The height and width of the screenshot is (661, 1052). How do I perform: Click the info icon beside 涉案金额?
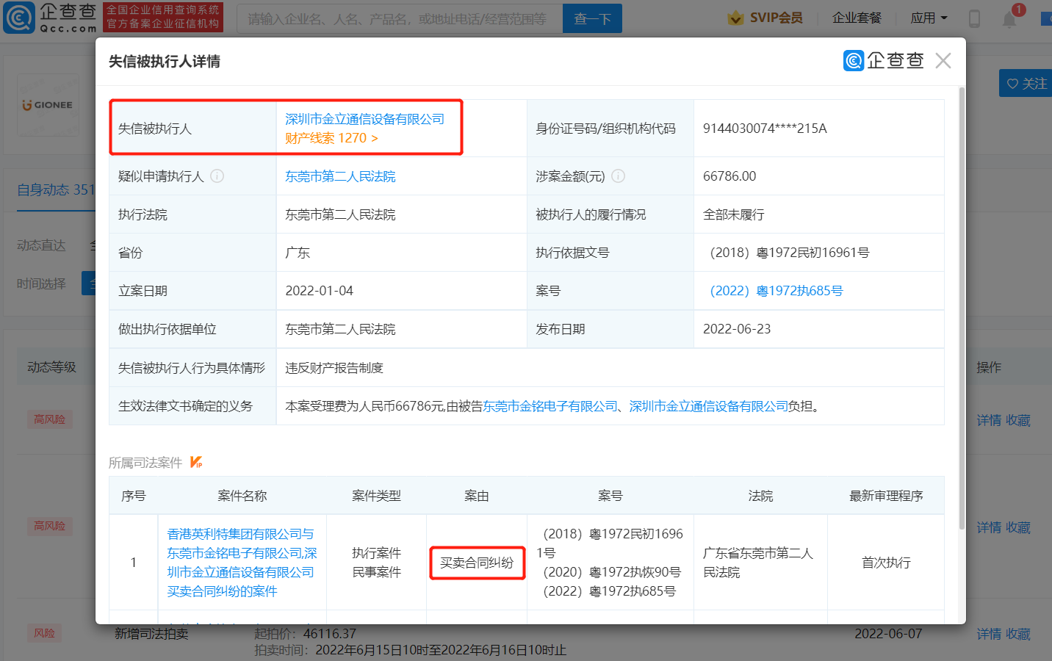tap(619, 176)
